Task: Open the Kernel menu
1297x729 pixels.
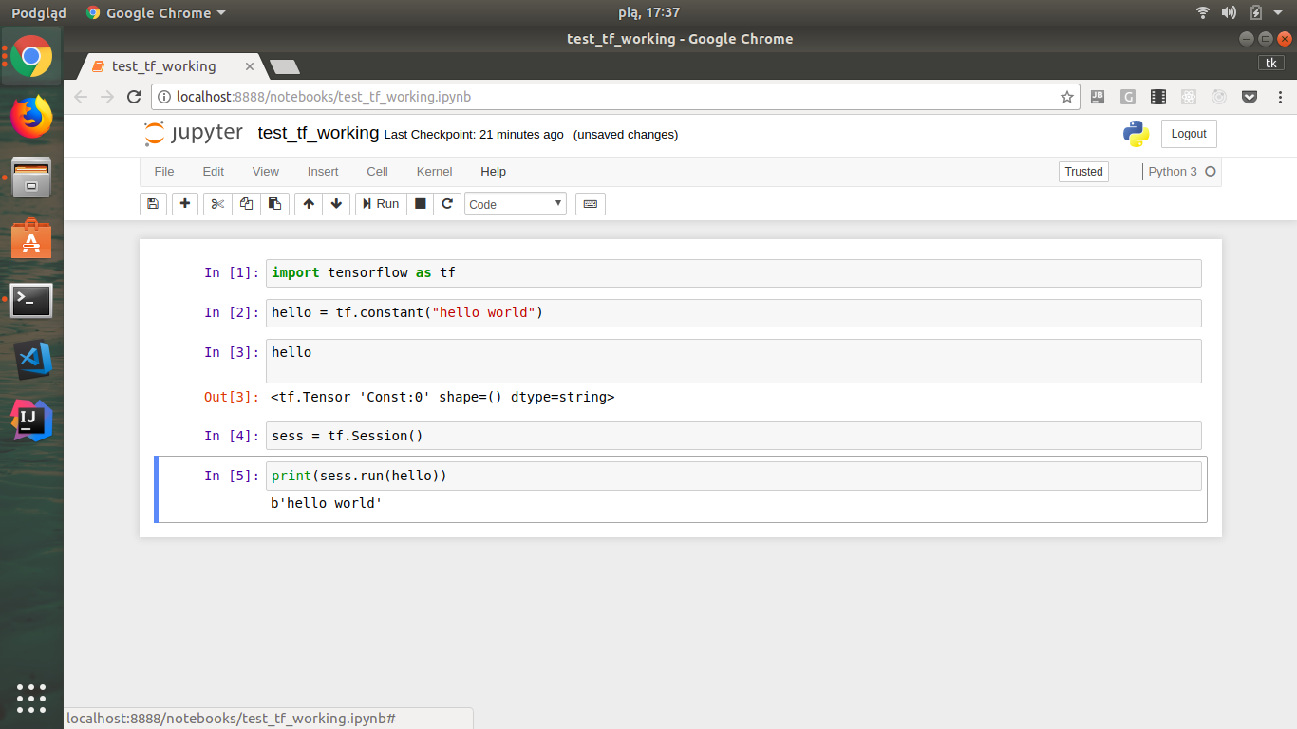Action: coord(434,172)
